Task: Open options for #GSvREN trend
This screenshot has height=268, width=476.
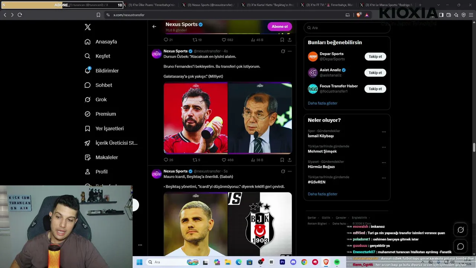Action: pyautogui.click(x=384, y=178)
